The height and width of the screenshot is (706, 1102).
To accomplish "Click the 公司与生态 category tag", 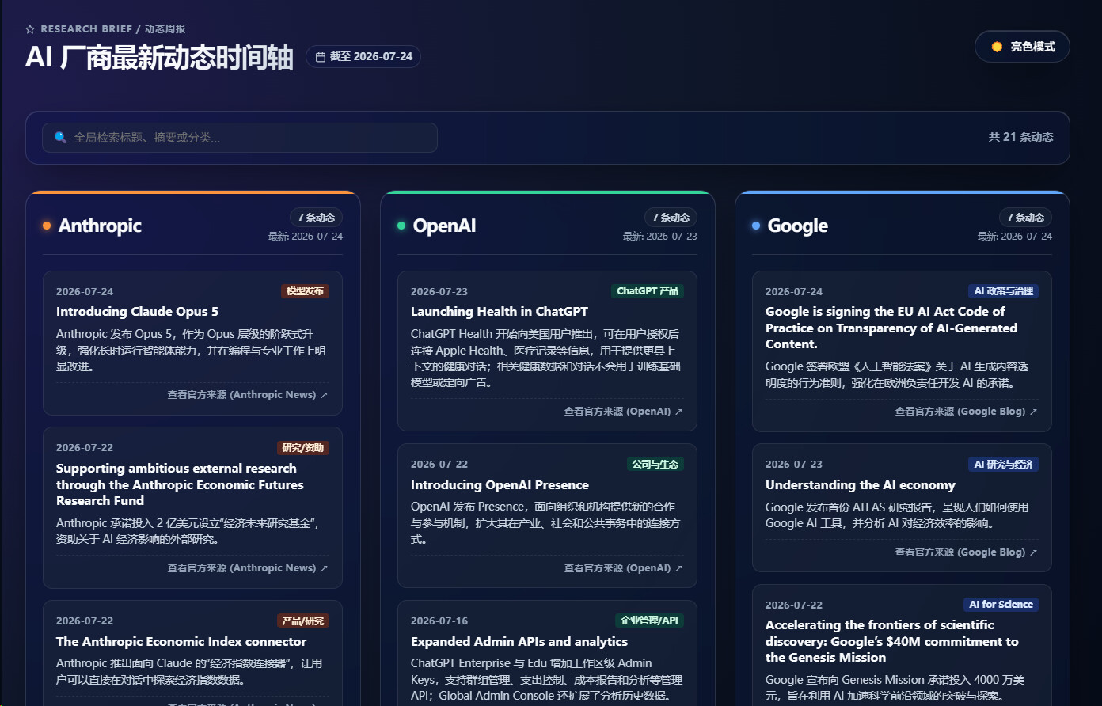I will [x=655, y=465].
